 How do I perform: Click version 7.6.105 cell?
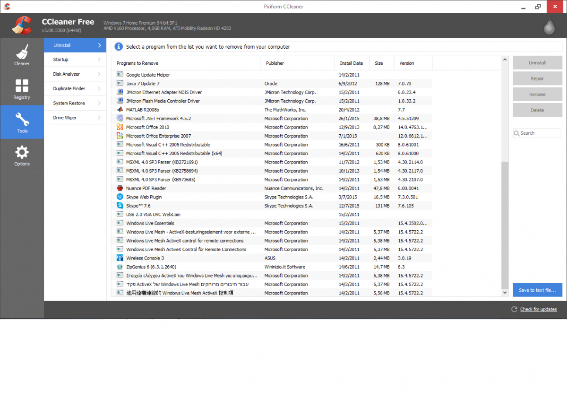[406, 206]
